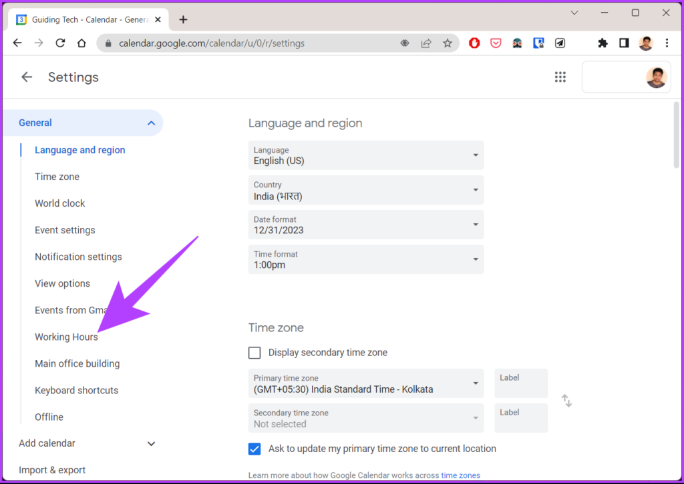Share this page via address bar icon
684x484 pixels.
(x=426, y=43)
